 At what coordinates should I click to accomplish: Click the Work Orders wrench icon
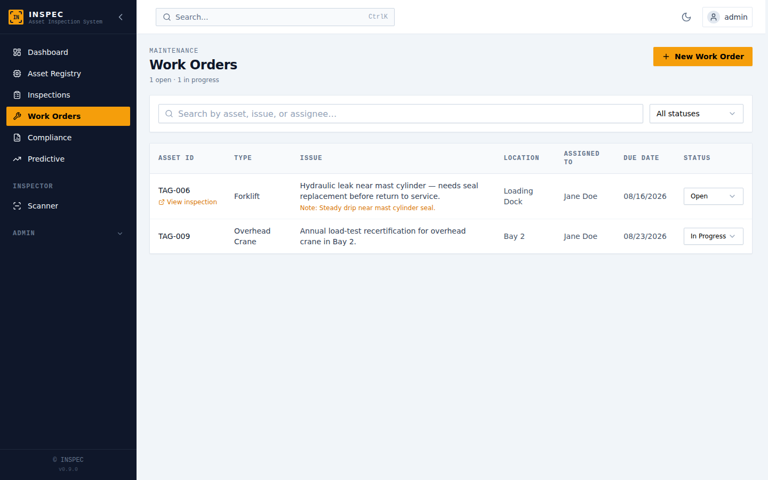click(17, 116)
